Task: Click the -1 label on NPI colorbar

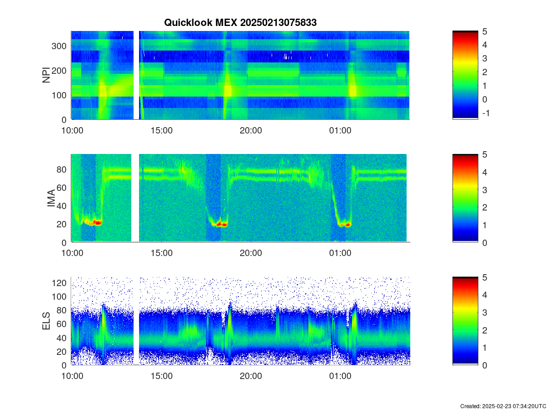Action: pos(485,113)
